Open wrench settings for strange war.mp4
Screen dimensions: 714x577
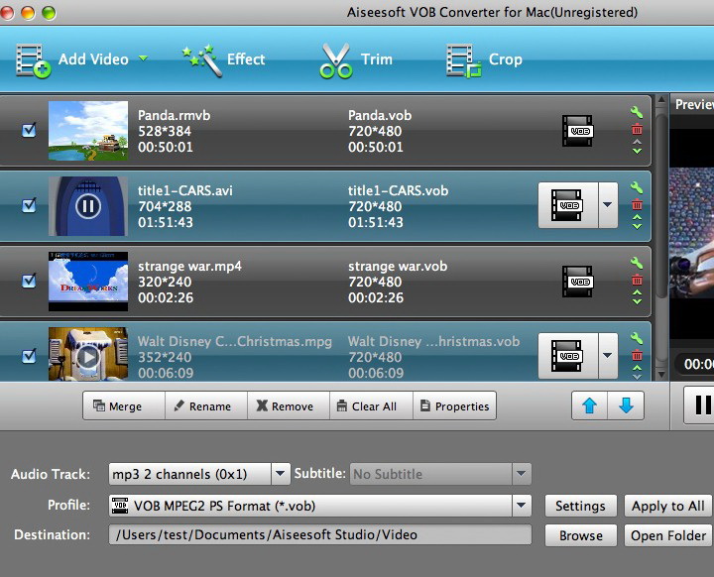[637, 263]
